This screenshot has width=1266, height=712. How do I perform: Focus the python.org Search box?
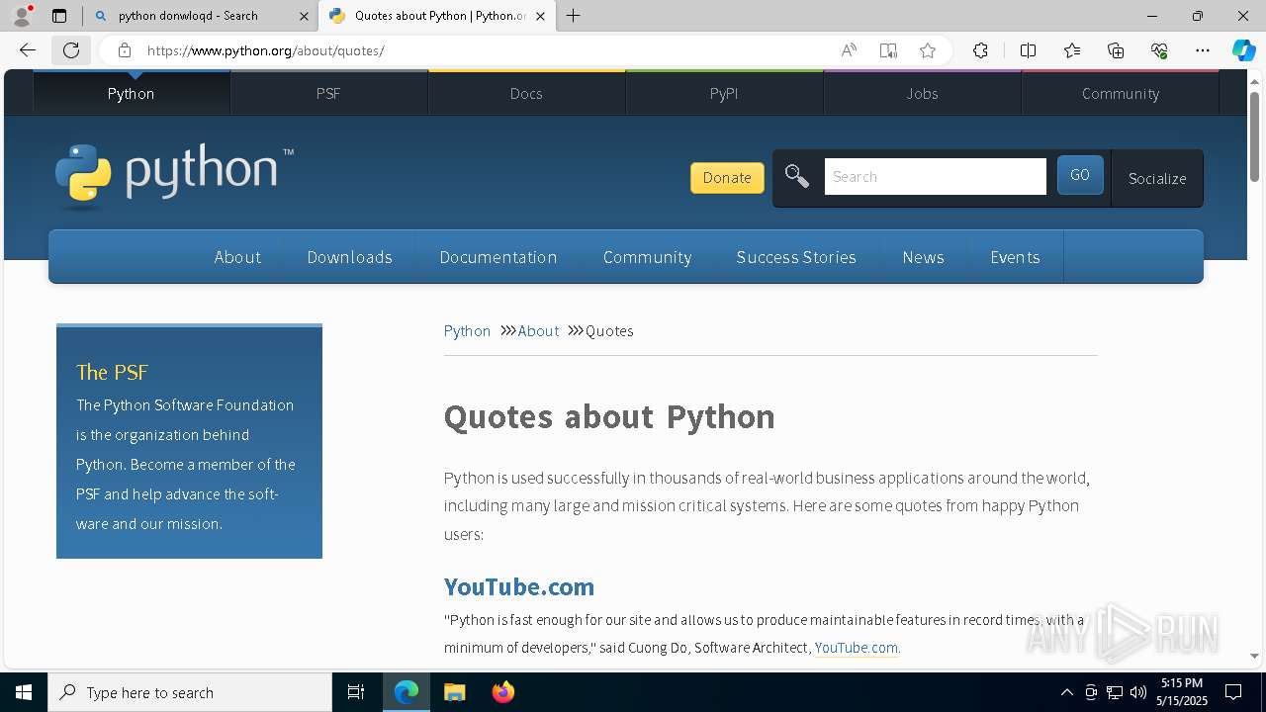click(x=935, y=177)
